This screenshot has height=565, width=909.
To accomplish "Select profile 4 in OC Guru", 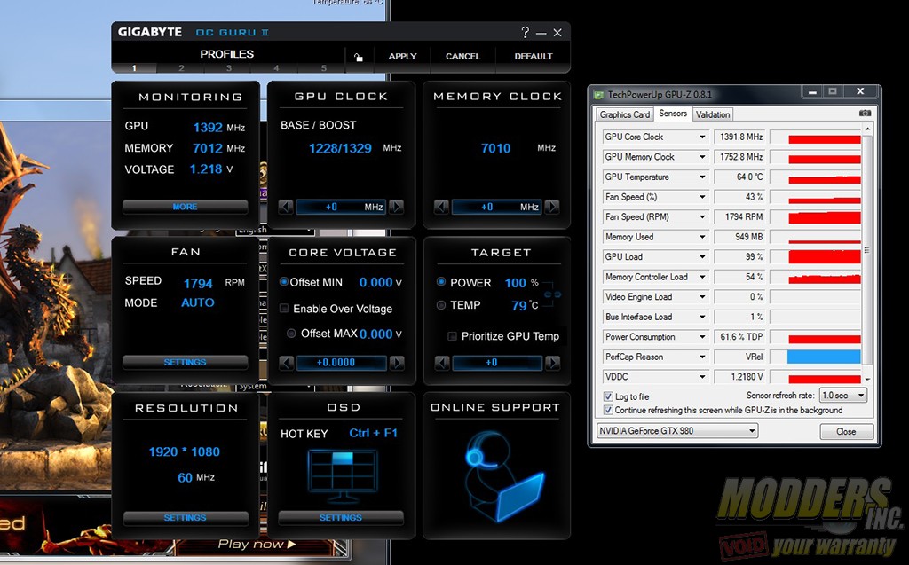I will tap(276, 68).
